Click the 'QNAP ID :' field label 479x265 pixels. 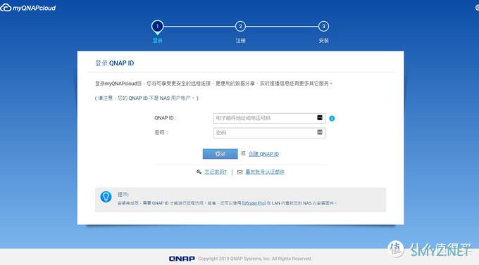click(x=166, y=118)
